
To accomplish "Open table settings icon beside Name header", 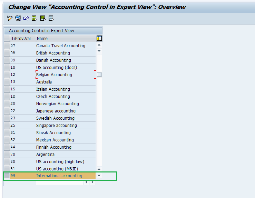I will pyautogui.click(x=99, y=38).
